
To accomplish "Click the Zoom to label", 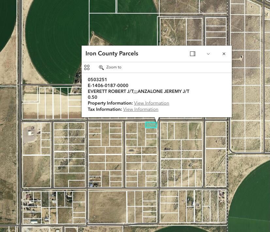I will tap(114, 67).
